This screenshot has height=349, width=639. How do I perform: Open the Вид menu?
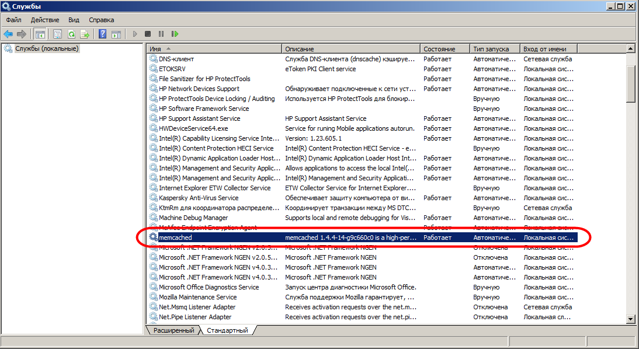74,20
